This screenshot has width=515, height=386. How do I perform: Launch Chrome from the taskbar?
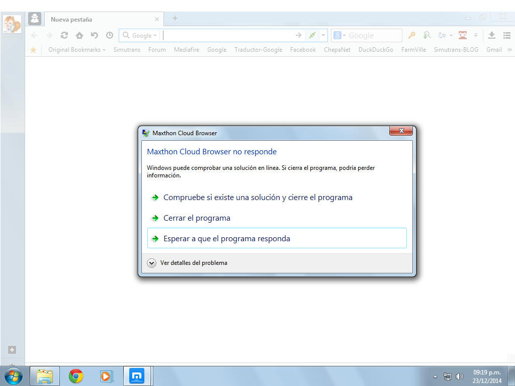[x=76, y=376]
